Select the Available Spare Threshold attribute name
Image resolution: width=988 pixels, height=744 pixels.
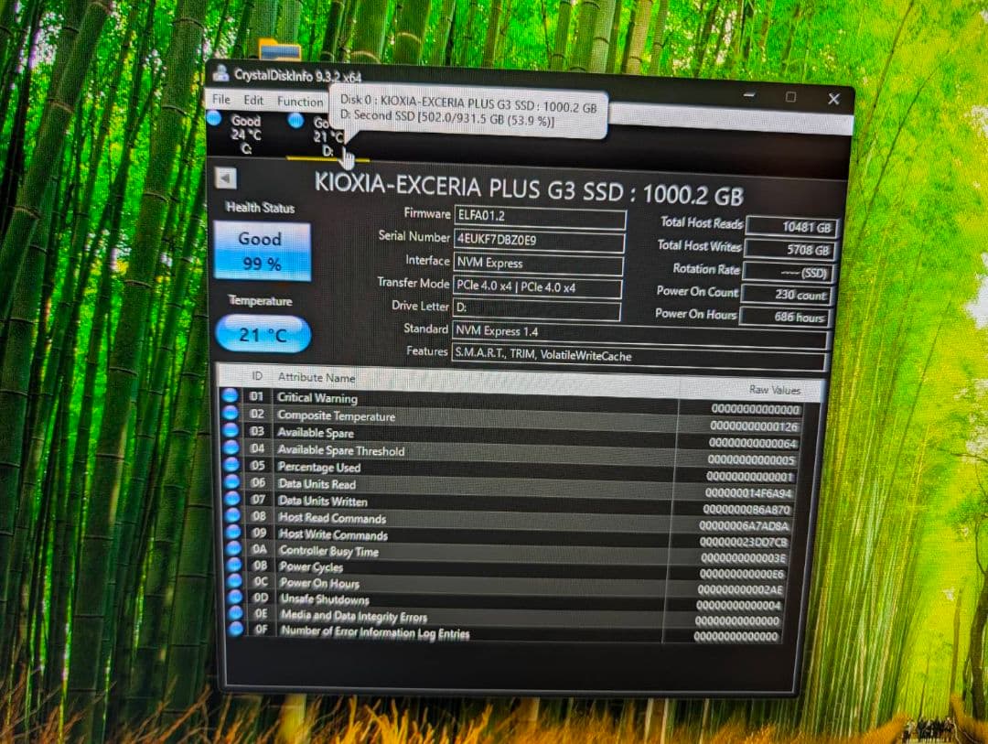click(x=341, y=450)
